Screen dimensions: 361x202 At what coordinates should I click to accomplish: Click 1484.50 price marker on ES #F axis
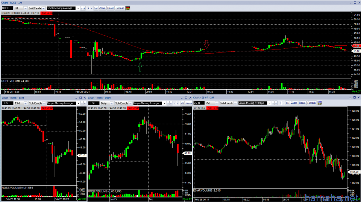pos(354,172)
